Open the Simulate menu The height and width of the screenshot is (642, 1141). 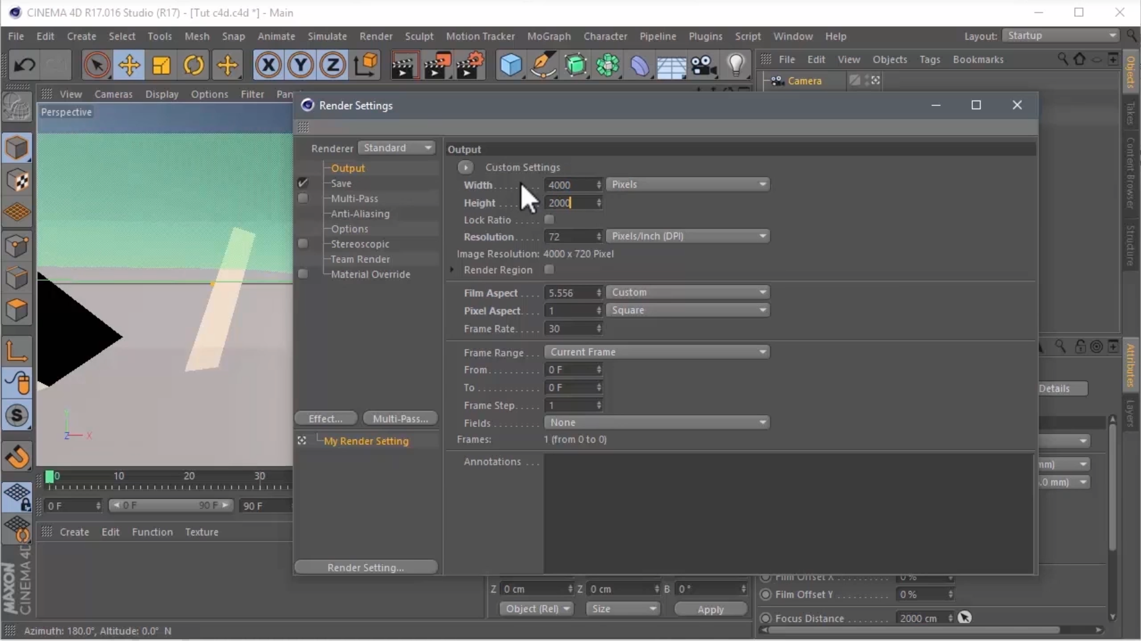pyautogui.click(x=327, y=37)
